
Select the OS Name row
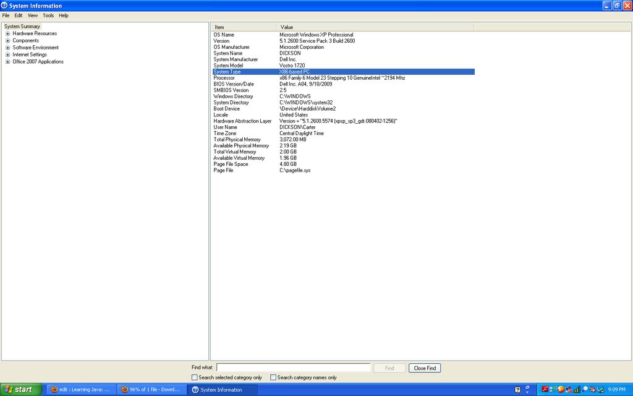pyautogui.click(x=344, y=35)
